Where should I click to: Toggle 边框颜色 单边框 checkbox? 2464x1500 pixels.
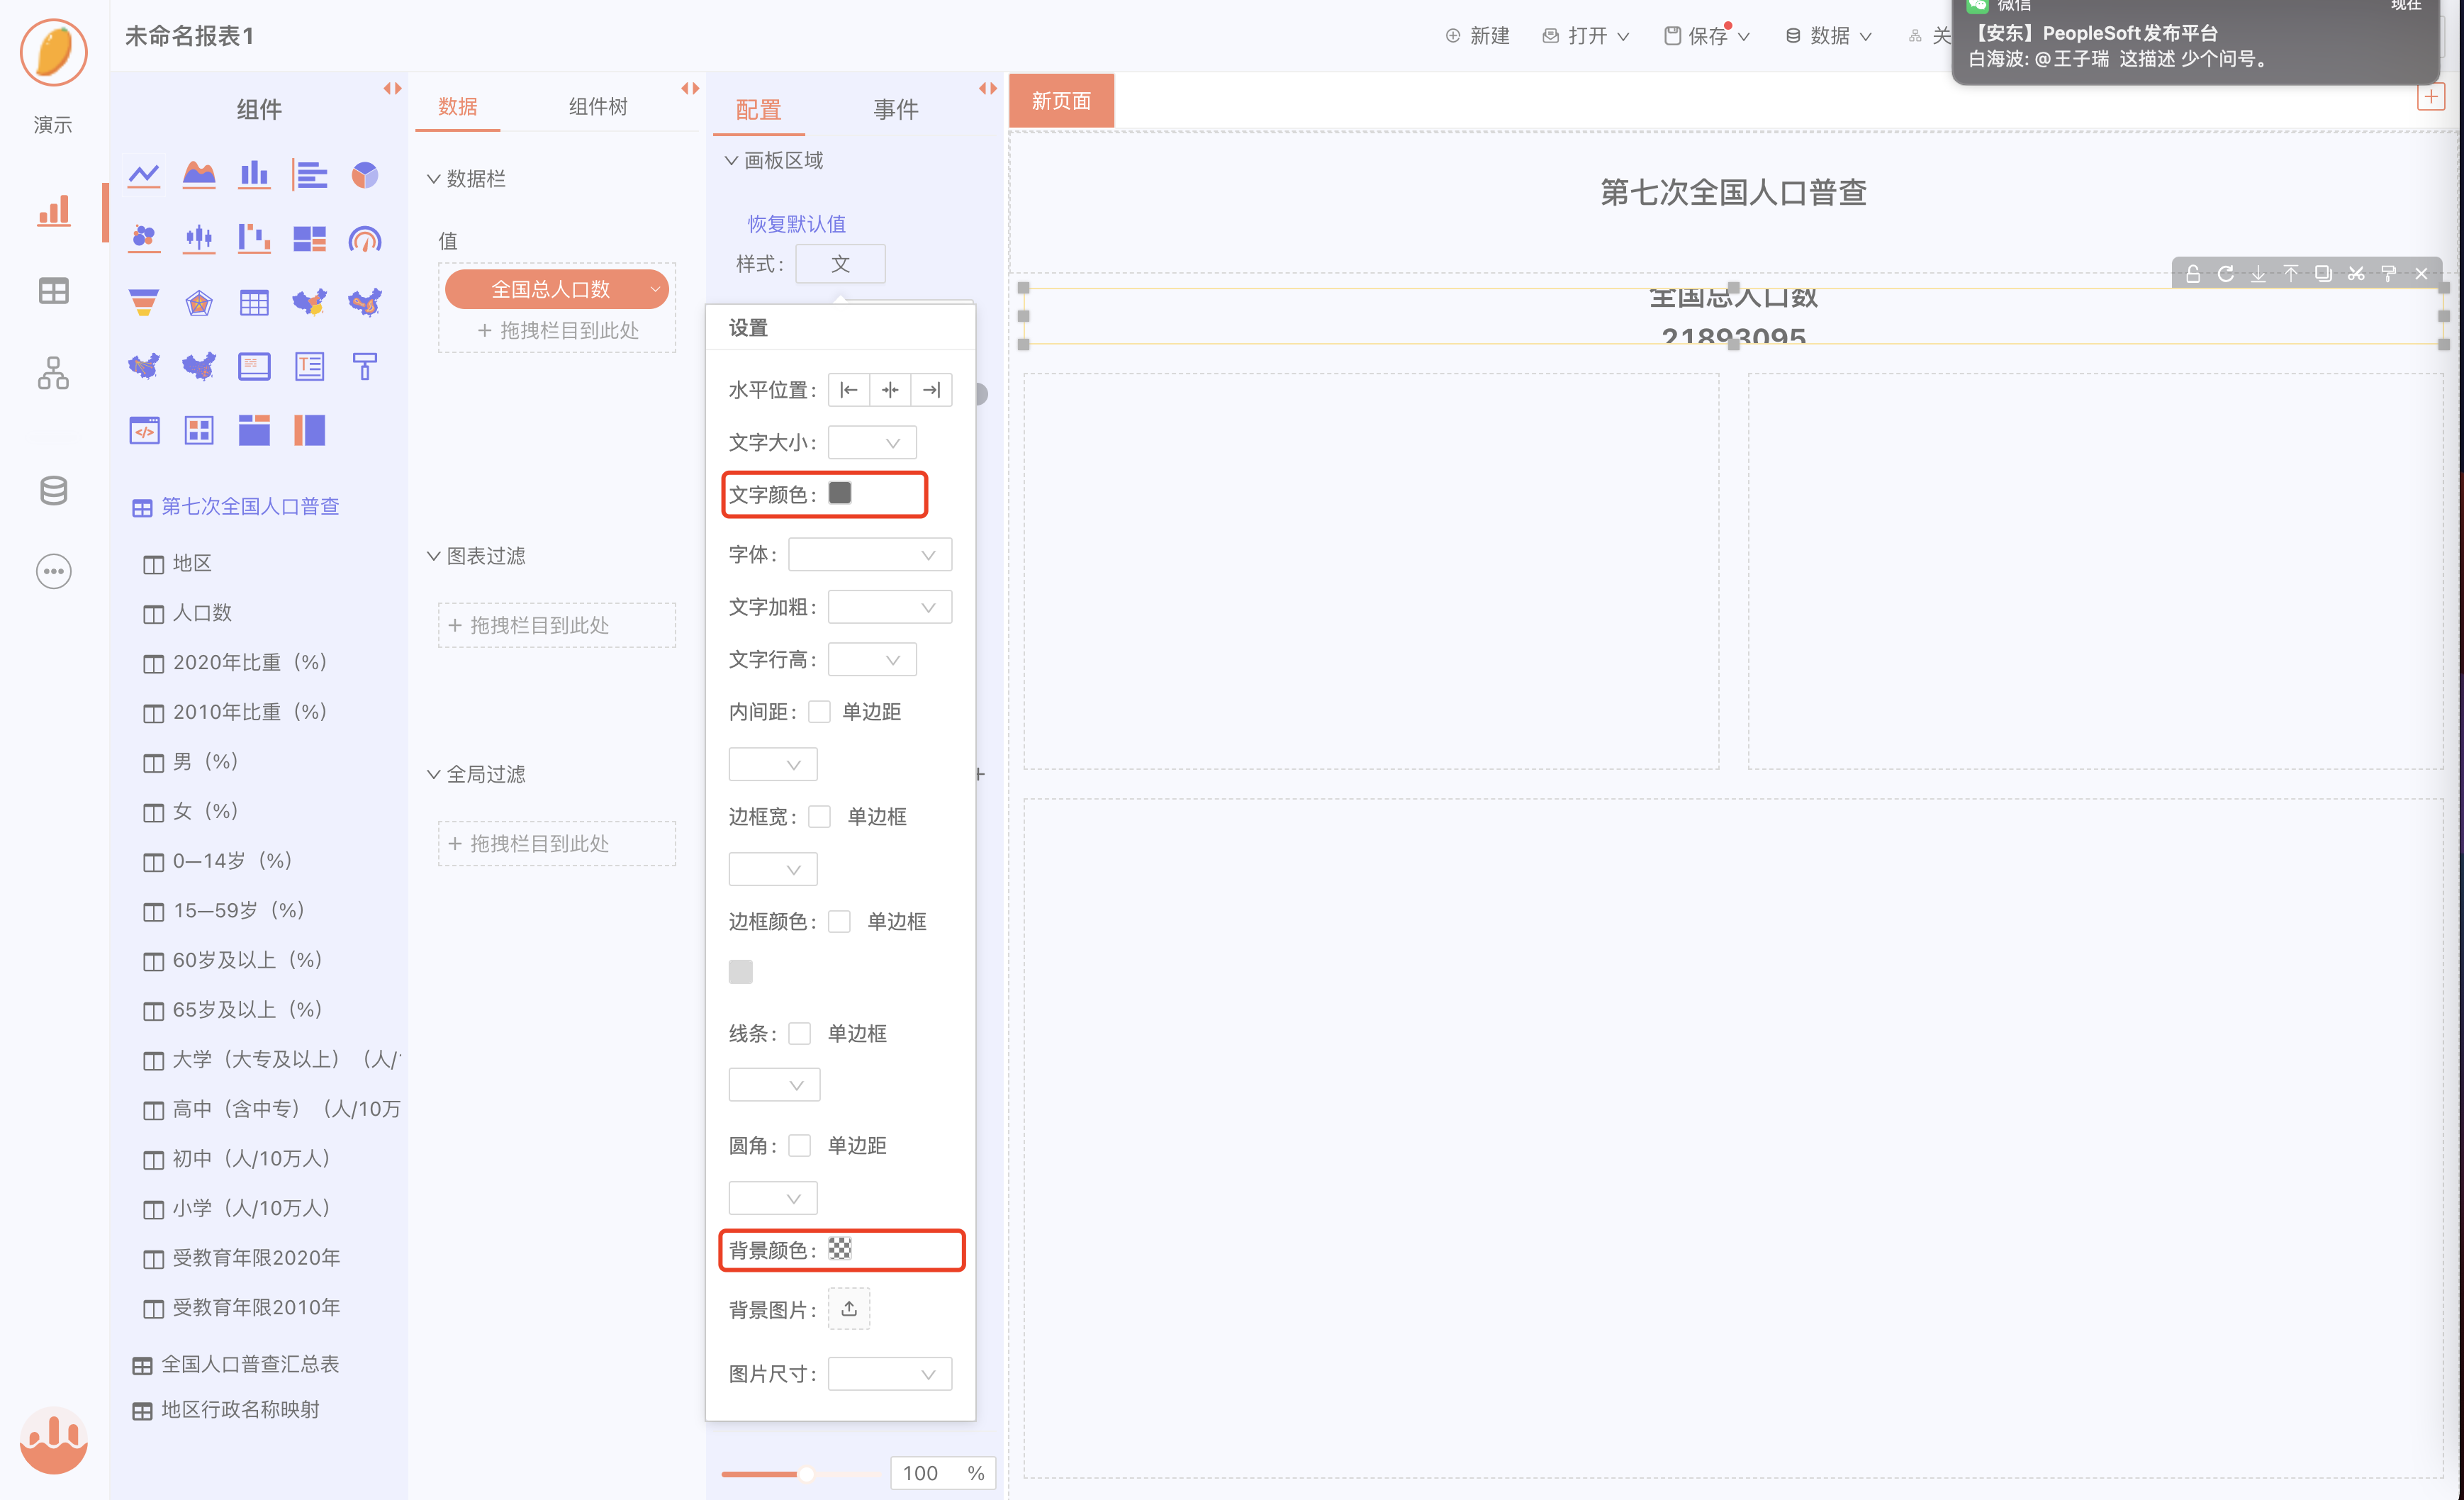coord(839,921)
